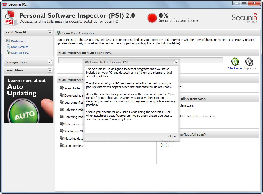Click the 0% score text

164,15
